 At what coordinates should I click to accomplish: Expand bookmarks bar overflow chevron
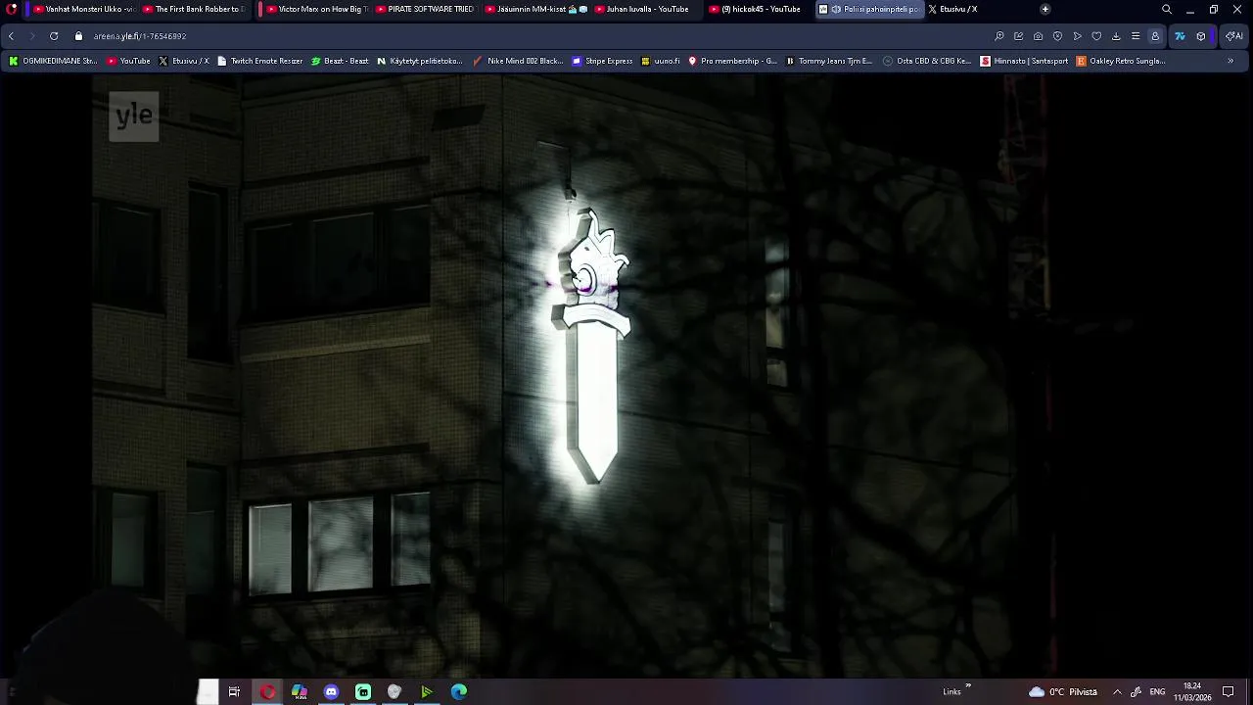(1230, 61)
